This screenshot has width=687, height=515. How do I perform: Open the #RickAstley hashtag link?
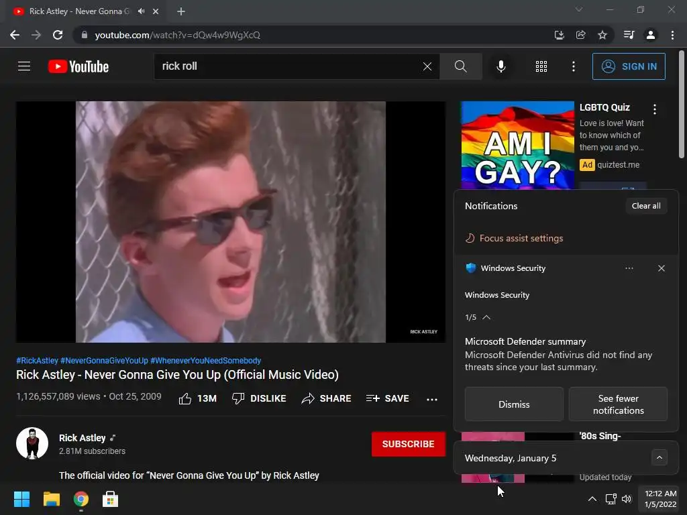click(x=37, y=360)
